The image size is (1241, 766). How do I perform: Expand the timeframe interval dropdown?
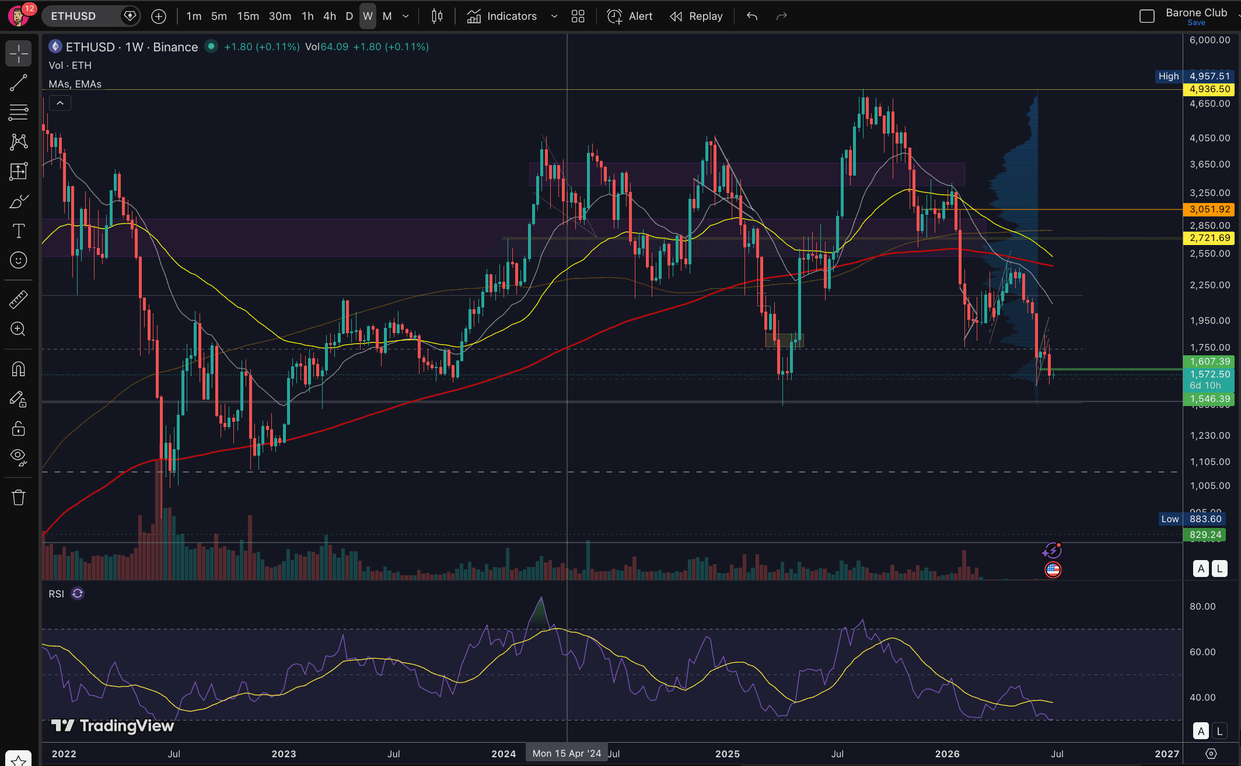[406, 16]
